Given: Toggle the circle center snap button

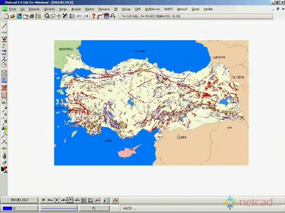Looking at the screenshot, I should click(x=70, y=200).
